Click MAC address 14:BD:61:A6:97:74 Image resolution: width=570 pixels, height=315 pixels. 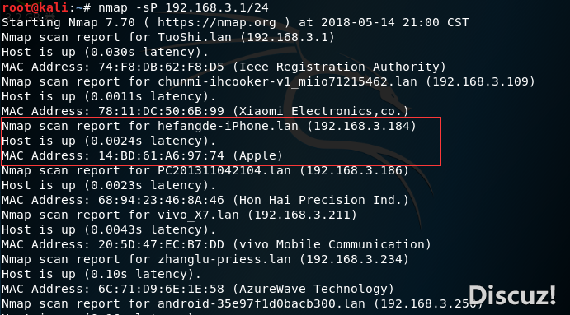pos(161,155)
